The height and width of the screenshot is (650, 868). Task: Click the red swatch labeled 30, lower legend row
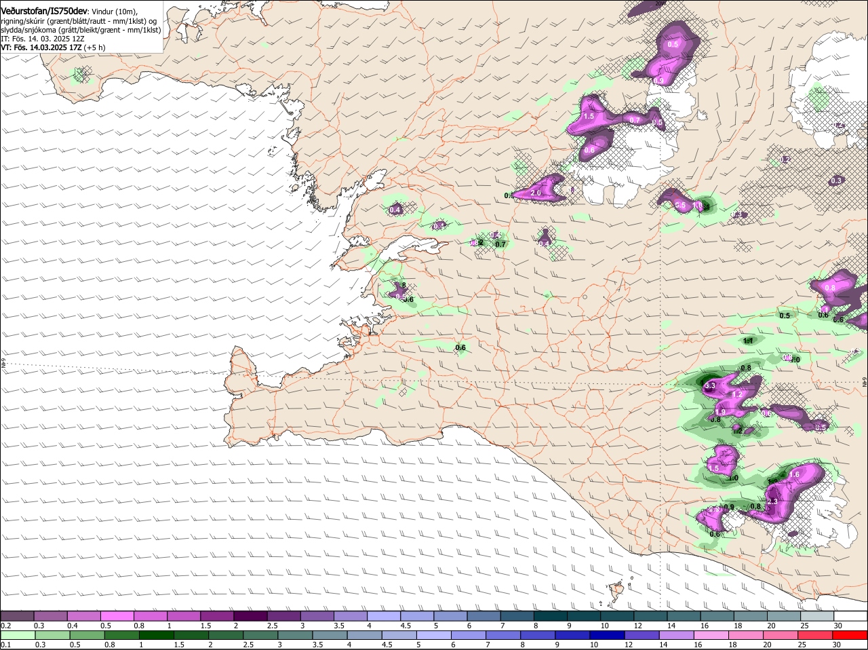(850, 635)
